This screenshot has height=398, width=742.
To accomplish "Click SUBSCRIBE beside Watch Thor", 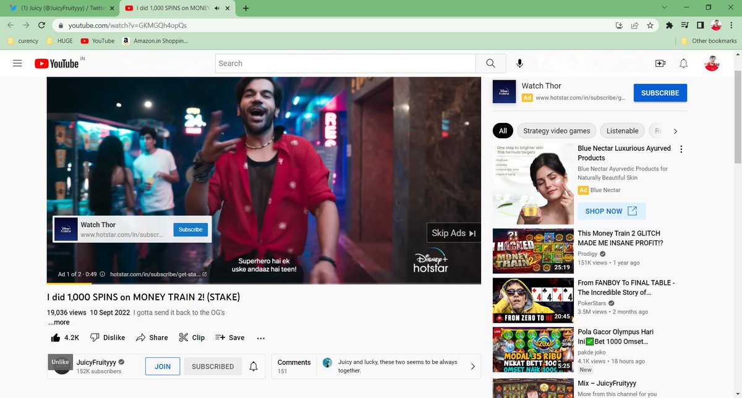I will (x=660, y=93).
